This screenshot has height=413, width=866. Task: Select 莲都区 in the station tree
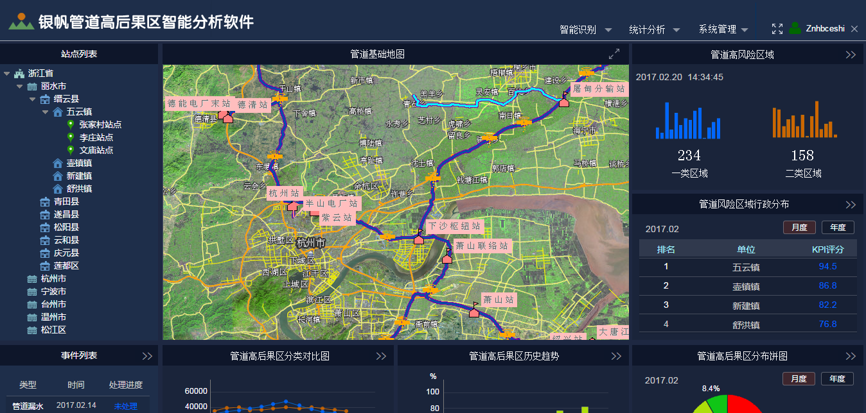[66, 265]
